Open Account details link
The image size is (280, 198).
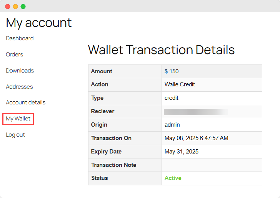pyautogui.click(x=26, y=102)
